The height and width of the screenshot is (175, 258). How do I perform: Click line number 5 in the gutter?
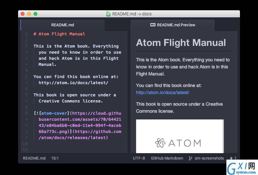[26, 77]
